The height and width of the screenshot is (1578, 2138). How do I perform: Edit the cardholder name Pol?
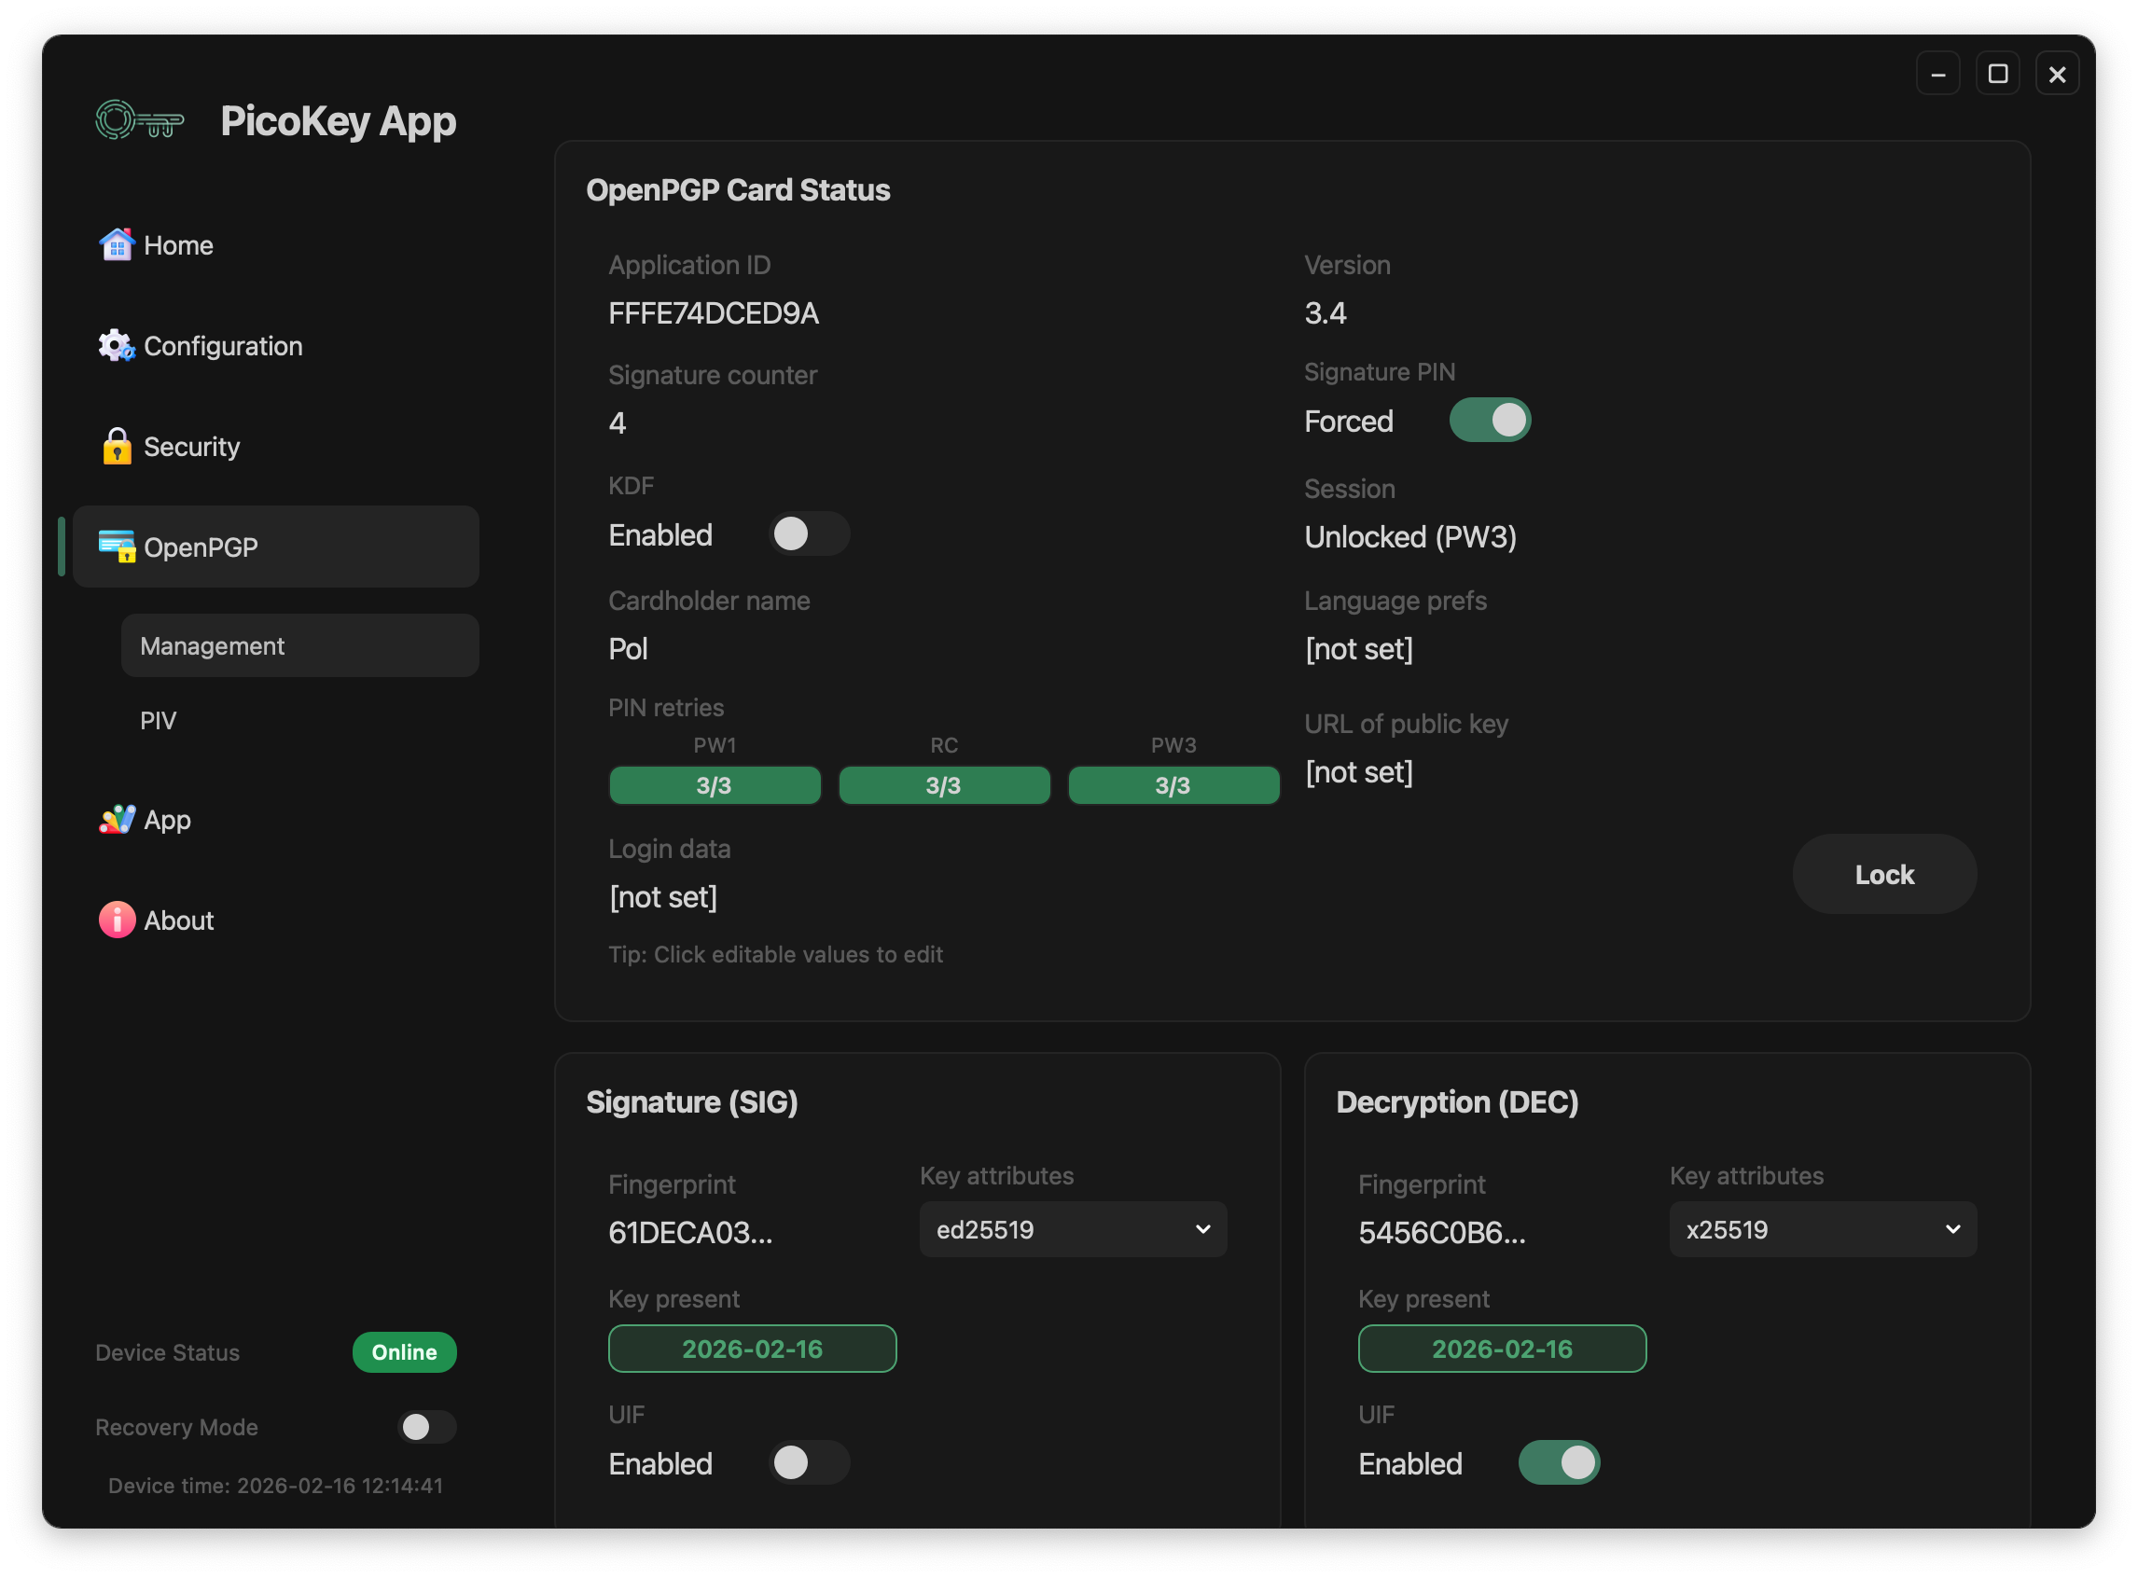pyautogui.click(x=628, y=649)
